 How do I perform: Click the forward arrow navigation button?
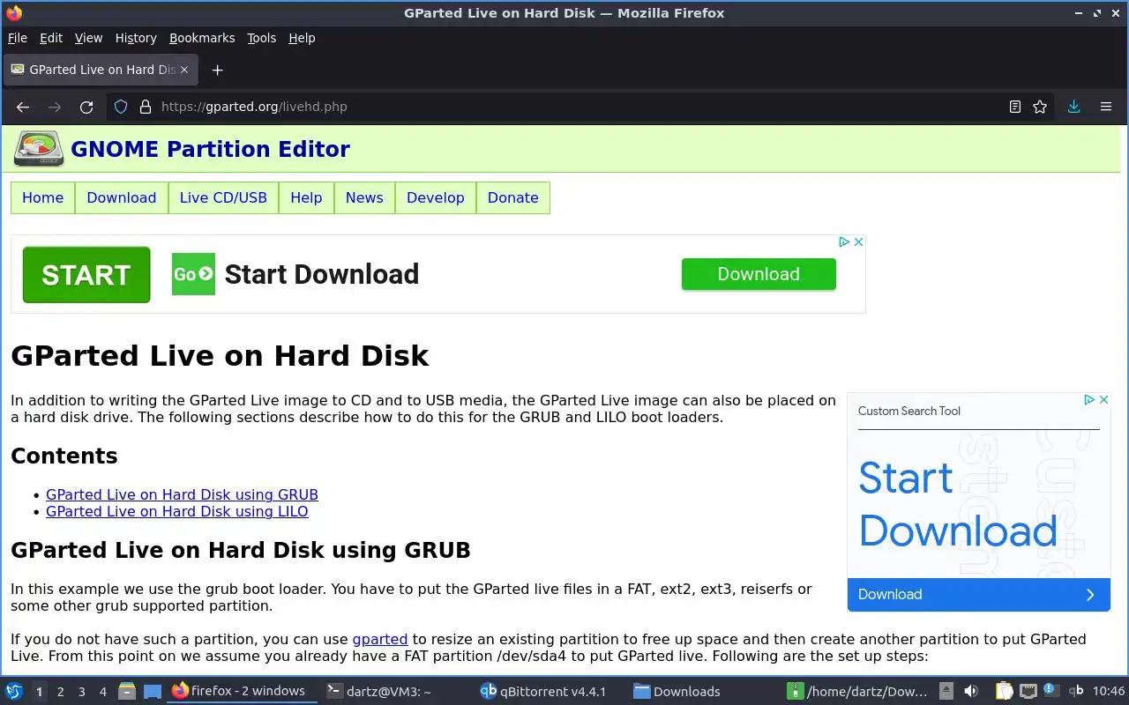55,107
